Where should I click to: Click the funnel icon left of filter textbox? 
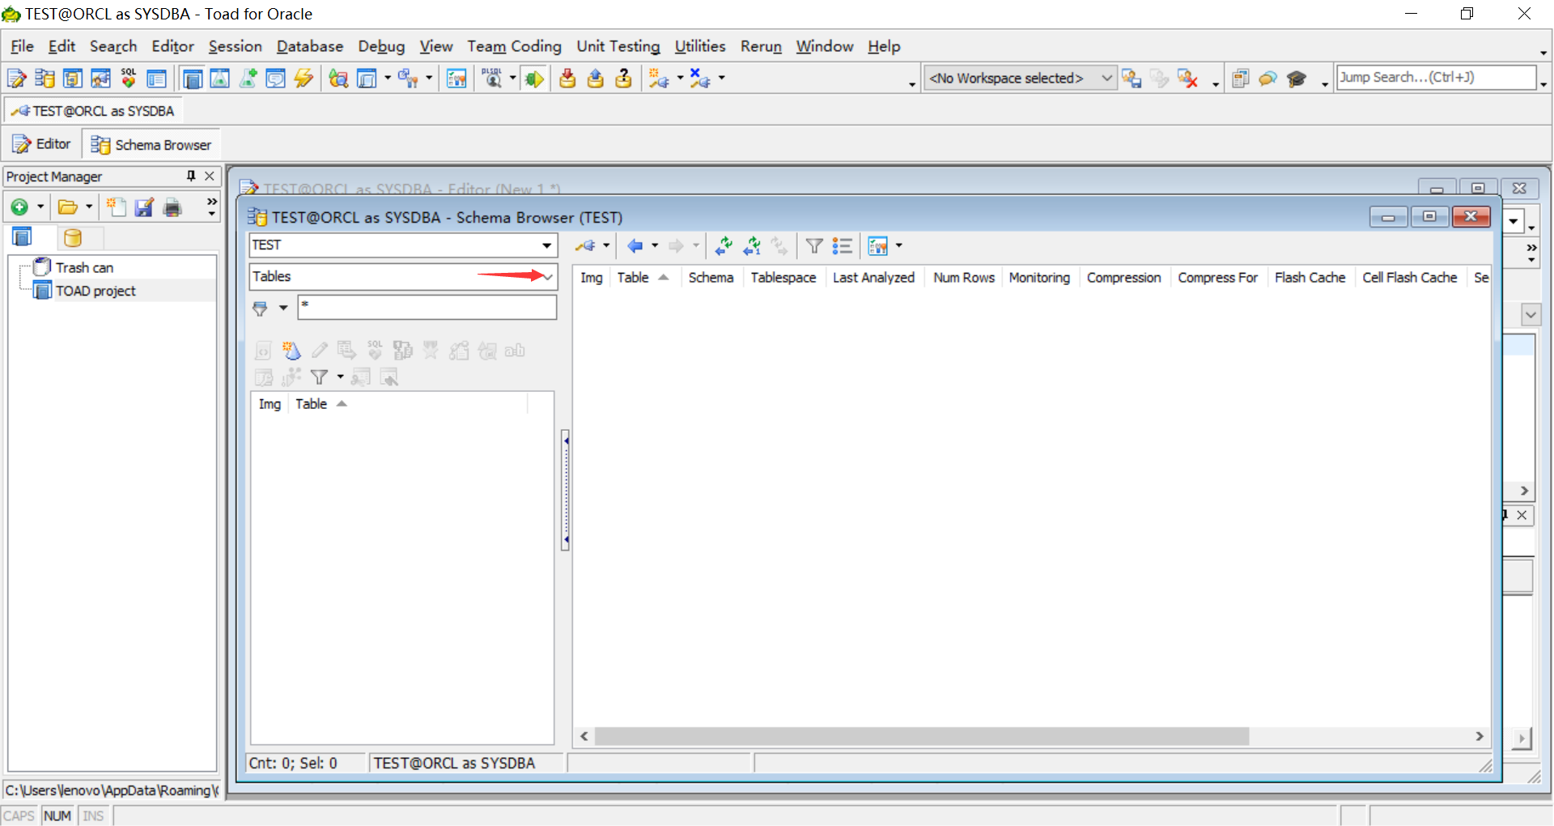[x=260, y=308]
